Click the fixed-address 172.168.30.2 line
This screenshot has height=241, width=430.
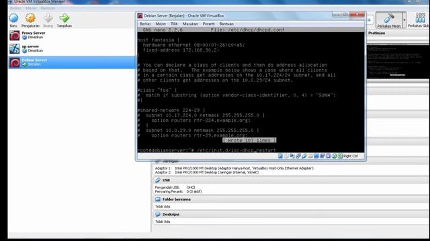[x=181, y=50]
